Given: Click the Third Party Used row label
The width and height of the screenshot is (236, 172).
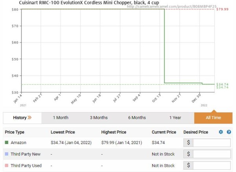Looking at the screenshot, I should tap(26, 166).
